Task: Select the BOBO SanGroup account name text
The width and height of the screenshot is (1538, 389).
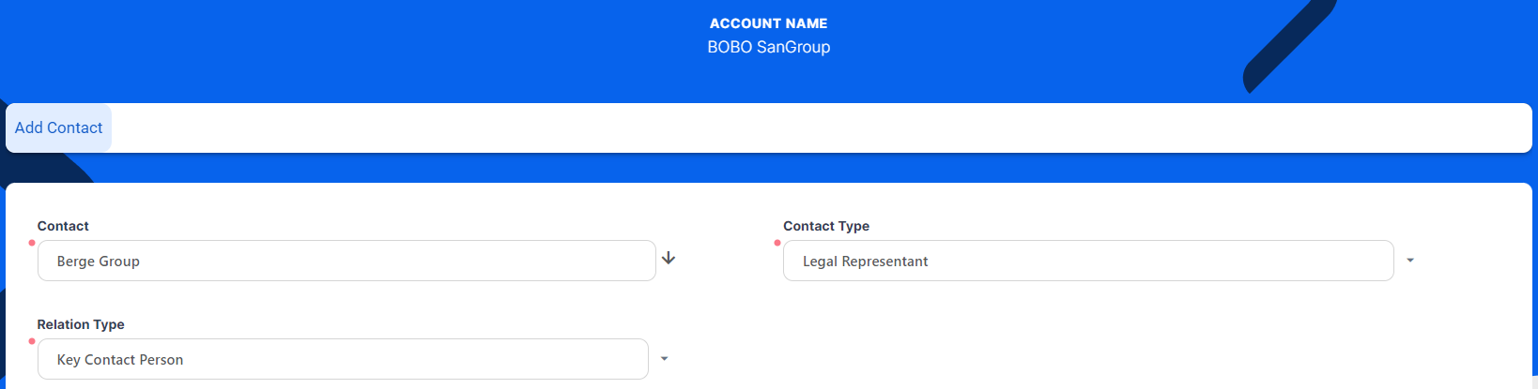Action: pyautogui.click(x=768, y=47)
